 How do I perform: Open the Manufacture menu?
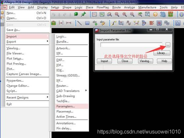coord(147,7)
